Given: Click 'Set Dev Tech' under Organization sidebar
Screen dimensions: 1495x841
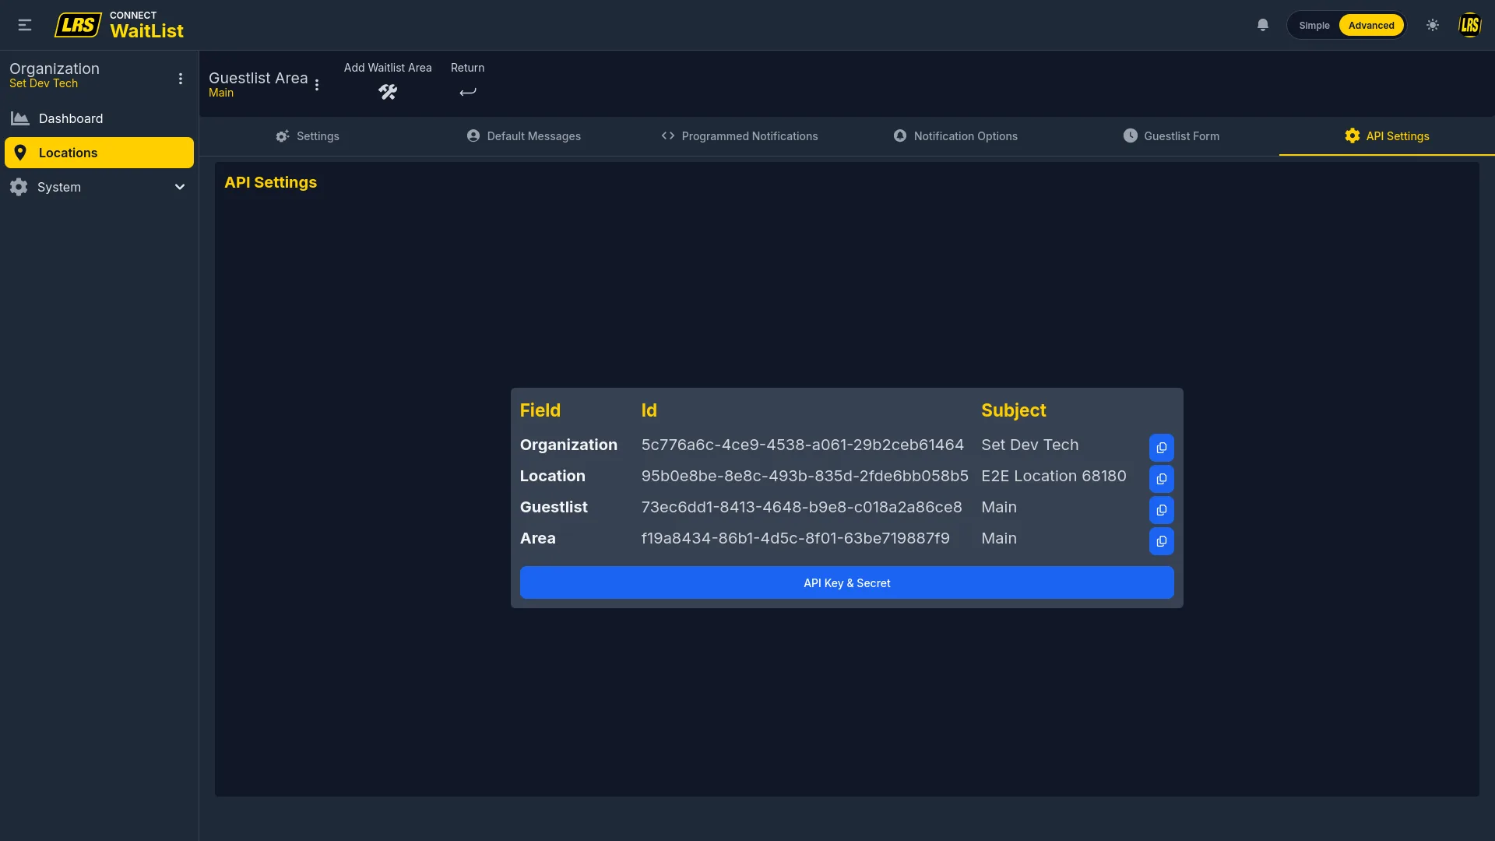Looking at the screenshot, I should pyautogui.click(x=44, y=83).
